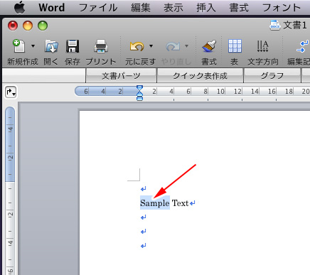Image resolution: width=310 pixels, height=275 pixels.
Task: Click the やり直し redo icon
Action: [x=173, y=46]
